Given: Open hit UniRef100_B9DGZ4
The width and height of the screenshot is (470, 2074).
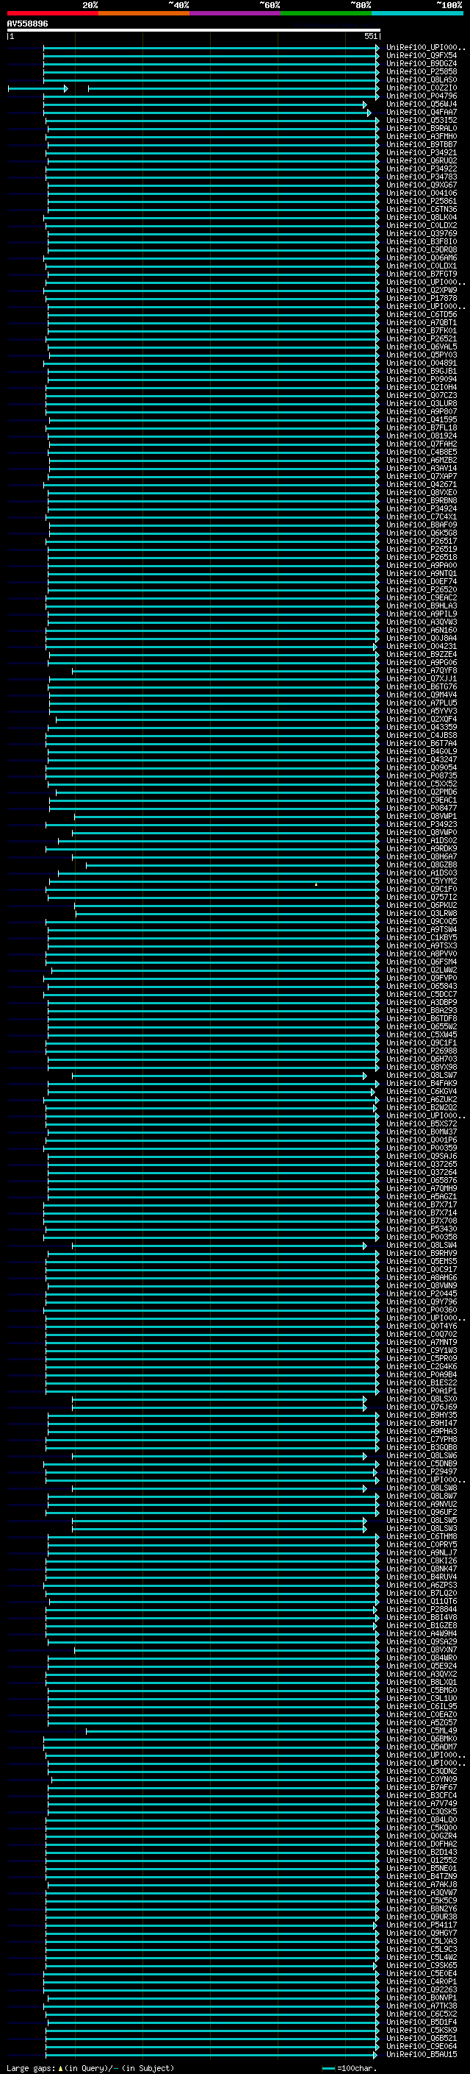Looking at the screenshot, I should click(x=421, y=63).
